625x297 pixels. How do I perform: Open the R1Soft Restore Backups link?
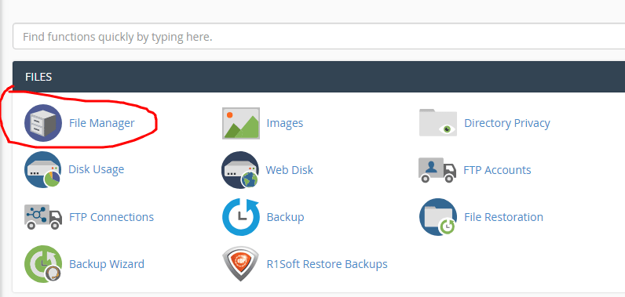click(x=327, y=264)
